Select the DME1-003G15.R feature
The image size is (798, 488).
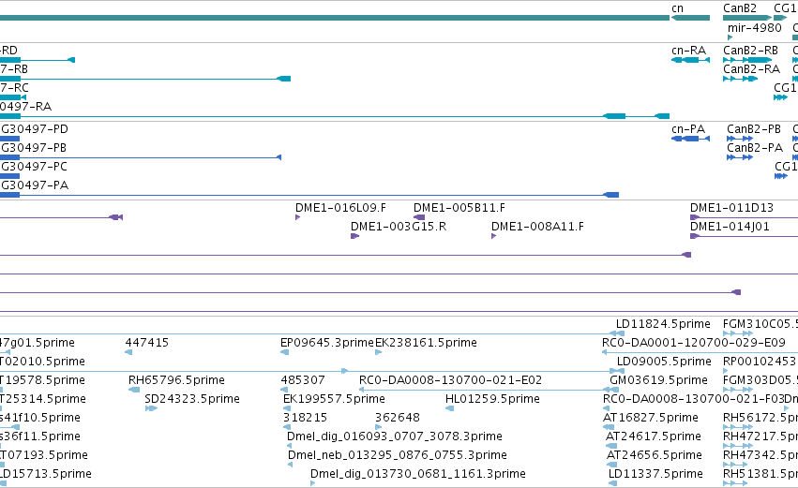click(x=354, y=236)
